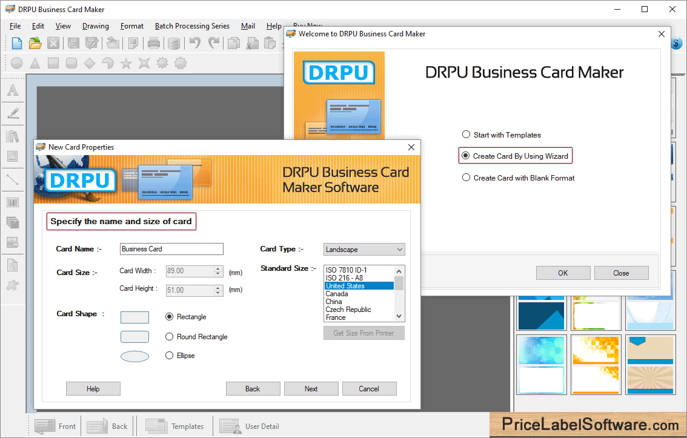687x438 pixels.
Task: Select the rounded square shape tool
Action: point(71,63)
